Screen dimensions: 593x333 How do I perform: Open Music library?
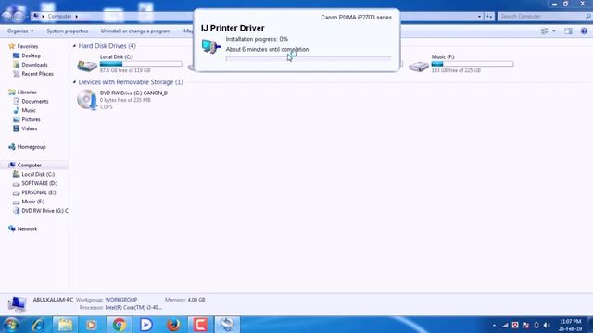click(x=29, y=110)
